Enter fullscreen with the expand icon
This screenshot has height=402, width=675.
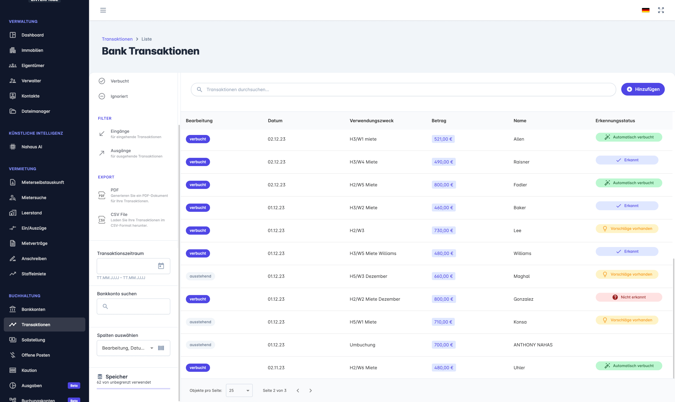[x=660, y=10]
